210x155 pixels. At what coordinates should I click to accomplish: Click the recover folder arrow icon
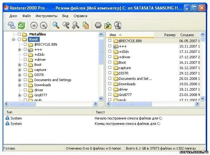tap(108, 25)
